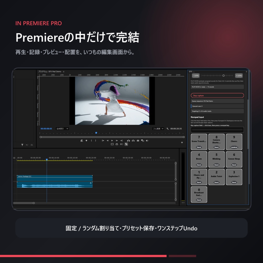Click the 'Queued cues: 0' row
Screen dimensions: 263x263
217,106
